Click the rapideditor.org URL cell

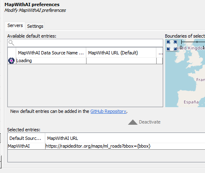[125, 146]
